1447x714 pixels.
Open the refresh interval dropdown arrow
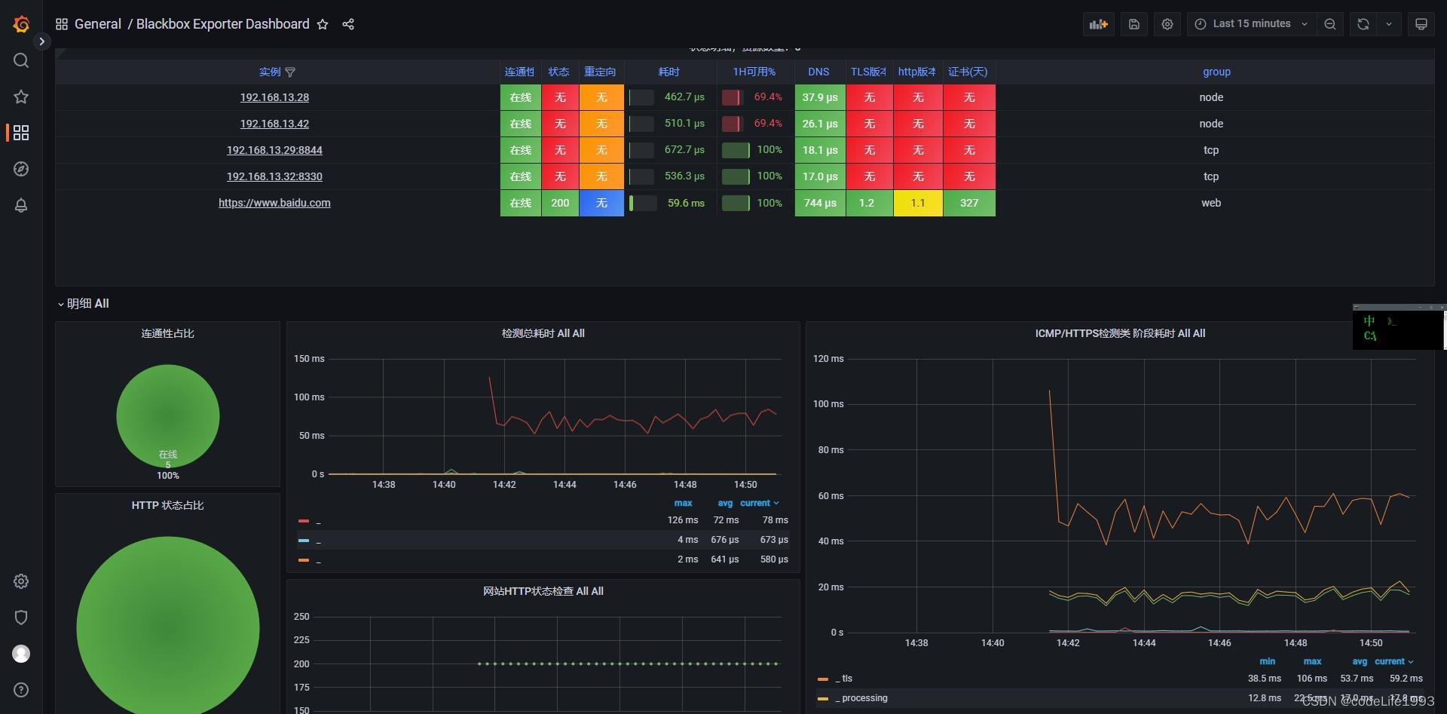(x=1389, y=24)
